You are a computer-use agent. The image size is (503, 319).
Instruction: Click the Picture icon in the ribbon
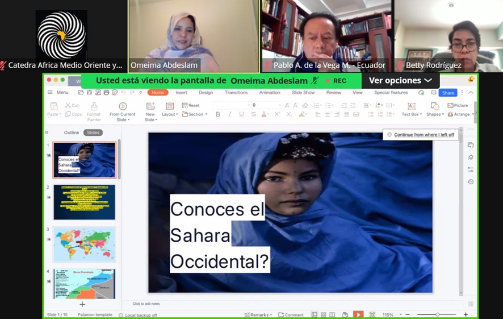458,105
